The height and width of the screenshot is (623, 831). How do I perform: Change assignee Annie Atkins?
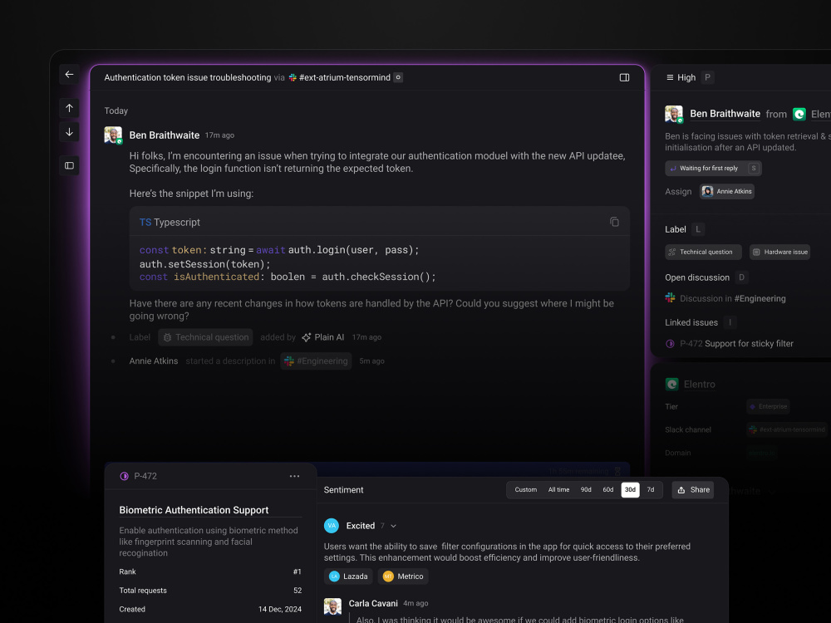coord(726,191)
